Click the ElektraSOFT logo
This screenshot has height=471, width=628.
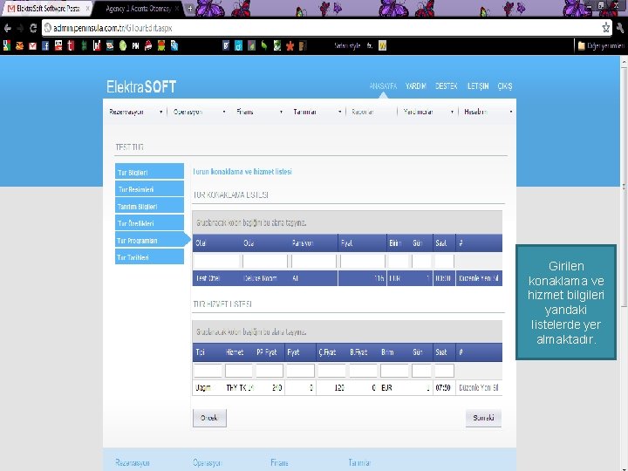point(141,86)
